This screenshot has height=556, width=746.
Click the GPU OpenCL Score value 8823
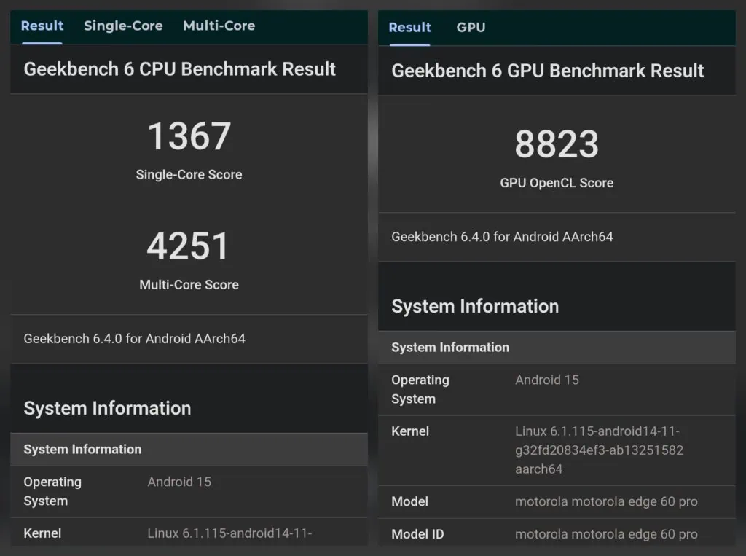[x=557, y=144]
